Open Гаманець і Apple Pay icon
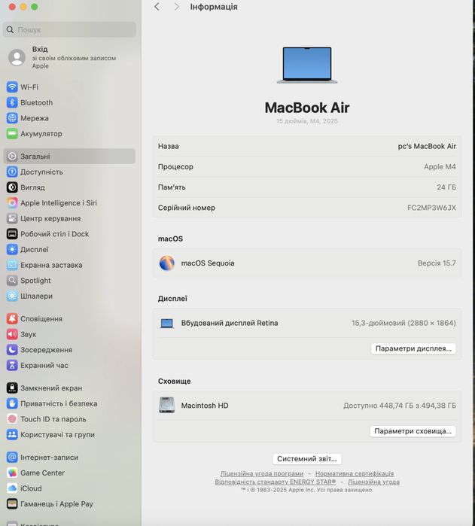Screen dimensions: 475x526 point(12,504)
